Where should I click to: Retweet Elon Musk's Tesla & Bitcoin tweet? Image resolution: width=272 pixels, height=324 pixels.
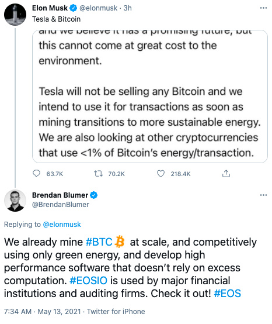pyautogui.click(x=98, y=174)
